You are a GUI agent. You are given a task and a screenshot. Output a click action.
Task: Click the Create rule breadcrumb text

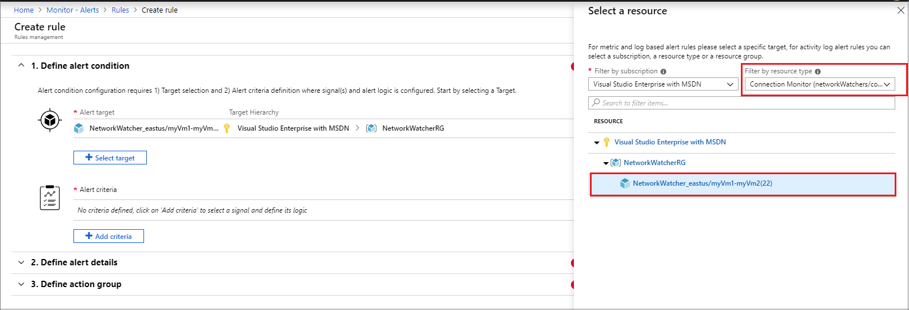(x=160, y=10)
